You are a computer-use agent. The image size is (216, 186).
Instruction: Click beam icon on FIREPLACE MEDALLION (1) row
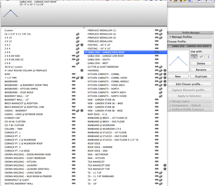[160, 30]
